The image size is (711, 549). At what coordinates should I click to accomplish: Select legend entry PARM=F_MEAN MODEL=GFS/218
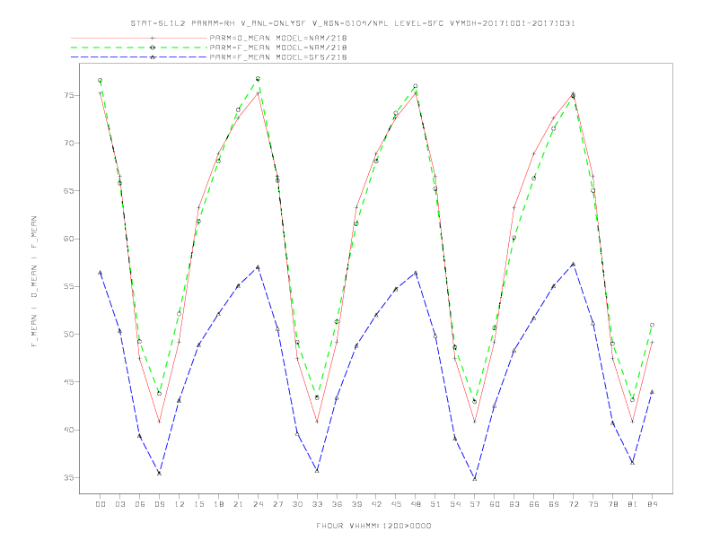[278, 57]
